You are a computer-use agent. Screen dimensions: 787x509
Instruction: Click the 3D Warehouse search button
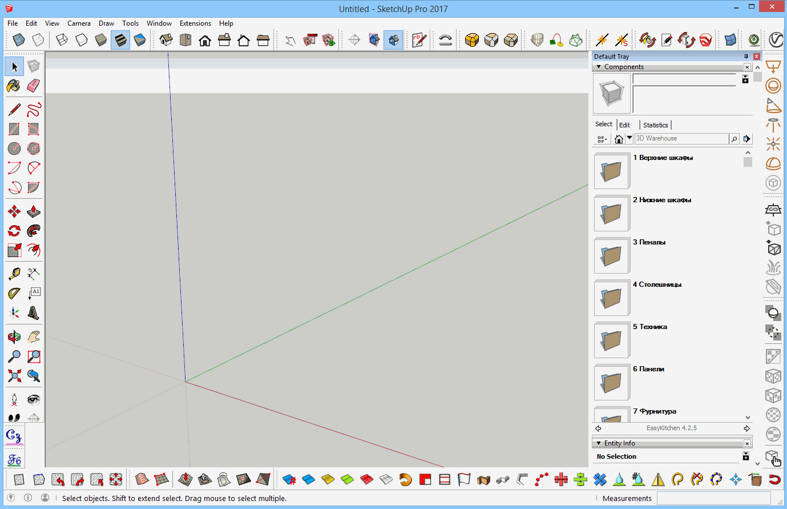coord(734,139)
